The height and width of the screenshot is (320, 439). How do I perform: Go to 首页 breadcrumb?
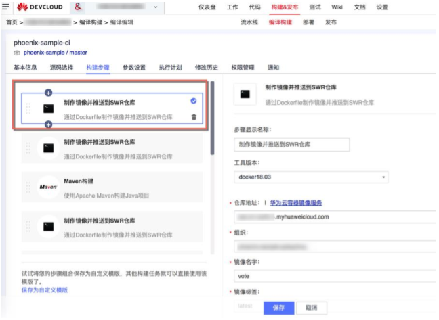tap(12, 22)
